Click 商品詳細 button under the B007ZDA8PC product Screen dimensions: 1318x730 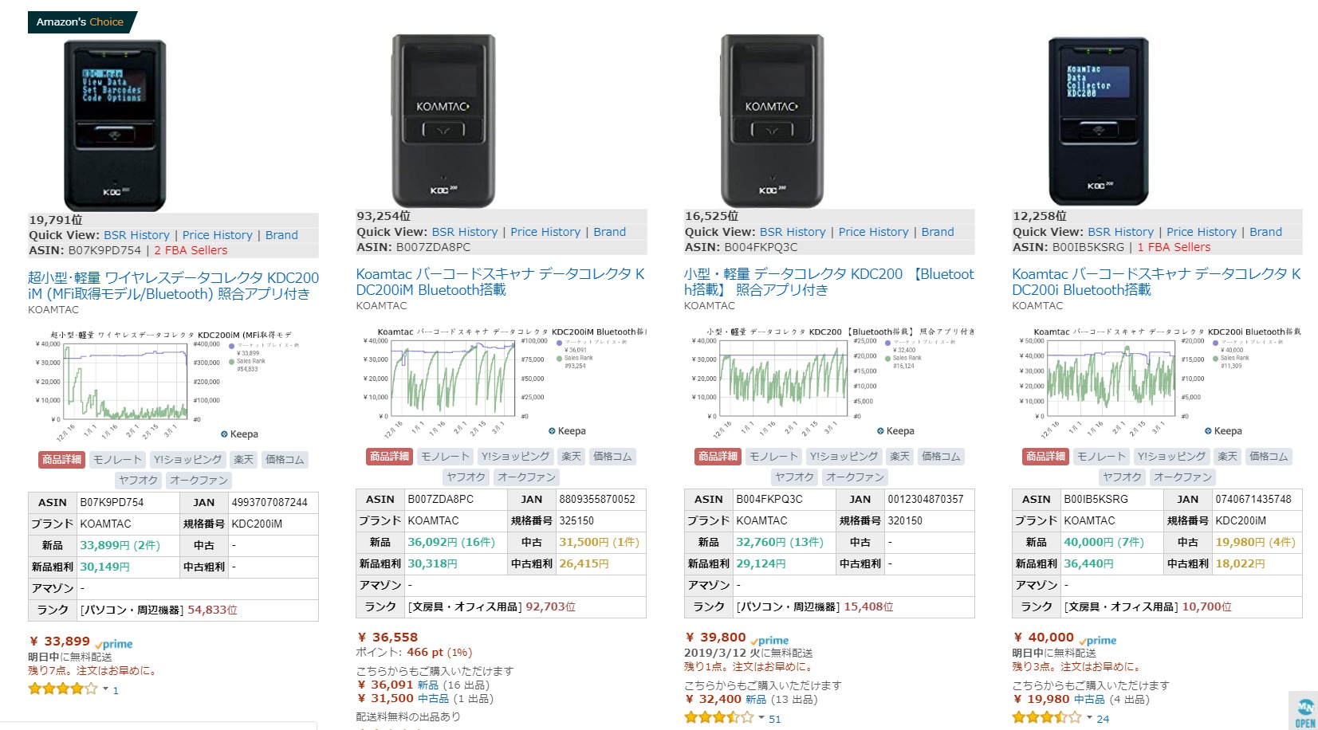click(389, 457)
